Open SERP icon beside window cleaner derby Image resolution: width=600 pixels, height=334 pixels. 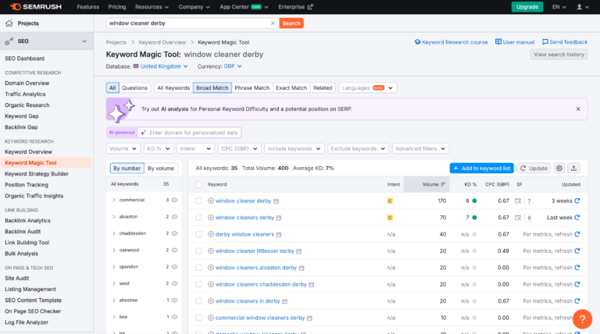[x=277, y=201]
